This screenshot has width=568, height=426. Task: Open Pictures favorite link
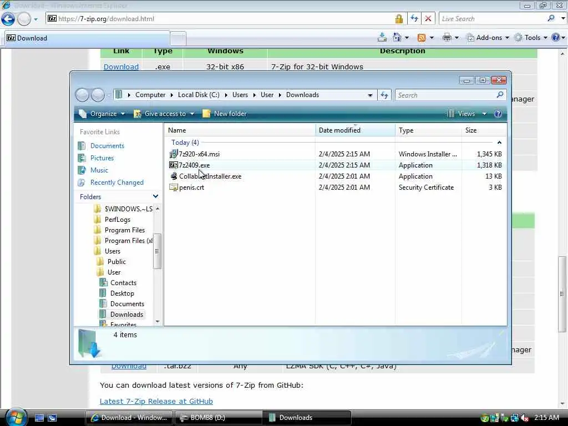(x=102, y=158)
